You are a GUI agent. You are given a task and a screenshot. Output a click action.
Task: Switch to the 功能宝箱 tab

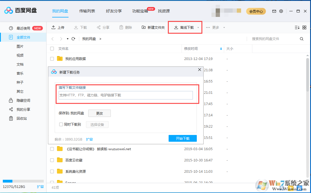[140, 11]
